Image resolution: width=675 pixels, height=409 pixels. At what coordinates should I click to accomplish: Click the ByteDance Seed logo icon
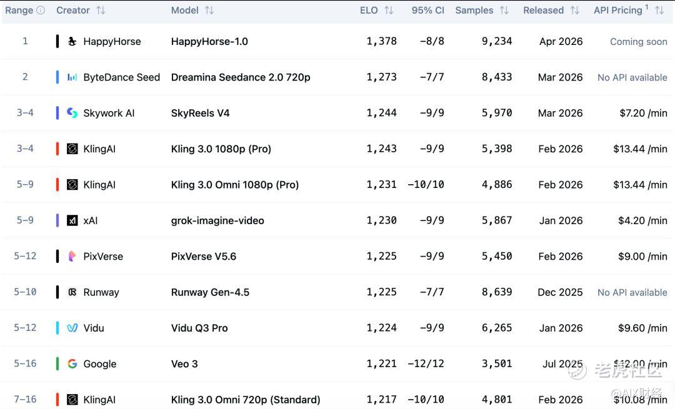click(72, 77)
